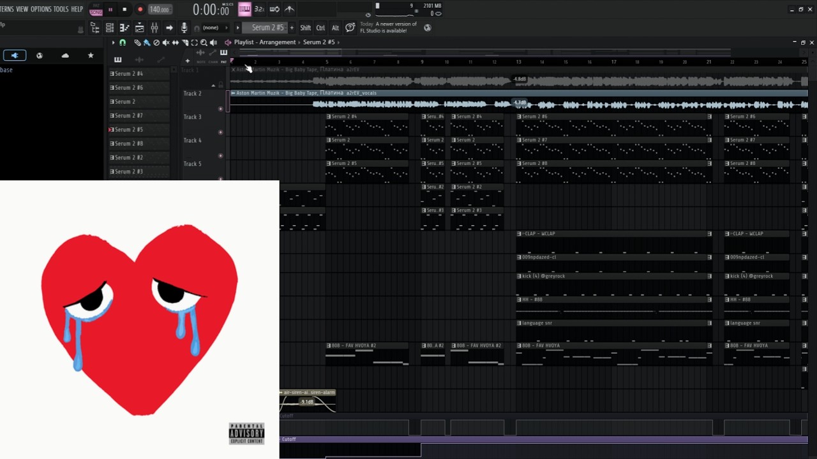Click the microphone recording icon
The height and width of the screenshot is (459, 817).
pos(184,27)
